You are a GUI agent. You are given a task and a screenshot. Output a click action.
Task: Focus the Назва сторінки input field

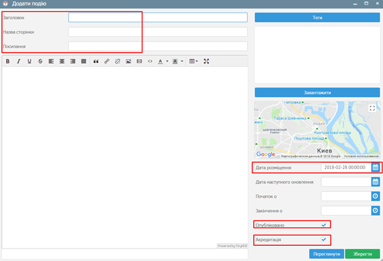tap(158, 32)
